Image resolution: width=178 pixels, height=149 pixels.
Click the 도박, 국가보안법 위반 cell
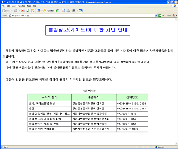[50, 104]
